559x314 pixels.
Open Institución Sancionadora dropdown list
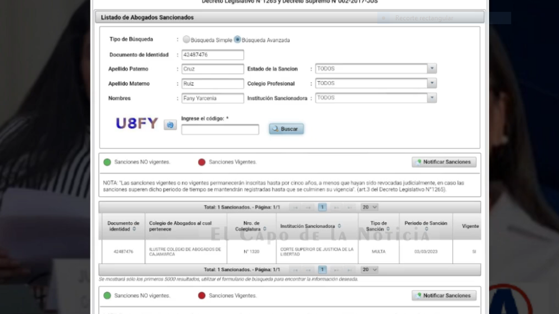[x=431, y=98]
